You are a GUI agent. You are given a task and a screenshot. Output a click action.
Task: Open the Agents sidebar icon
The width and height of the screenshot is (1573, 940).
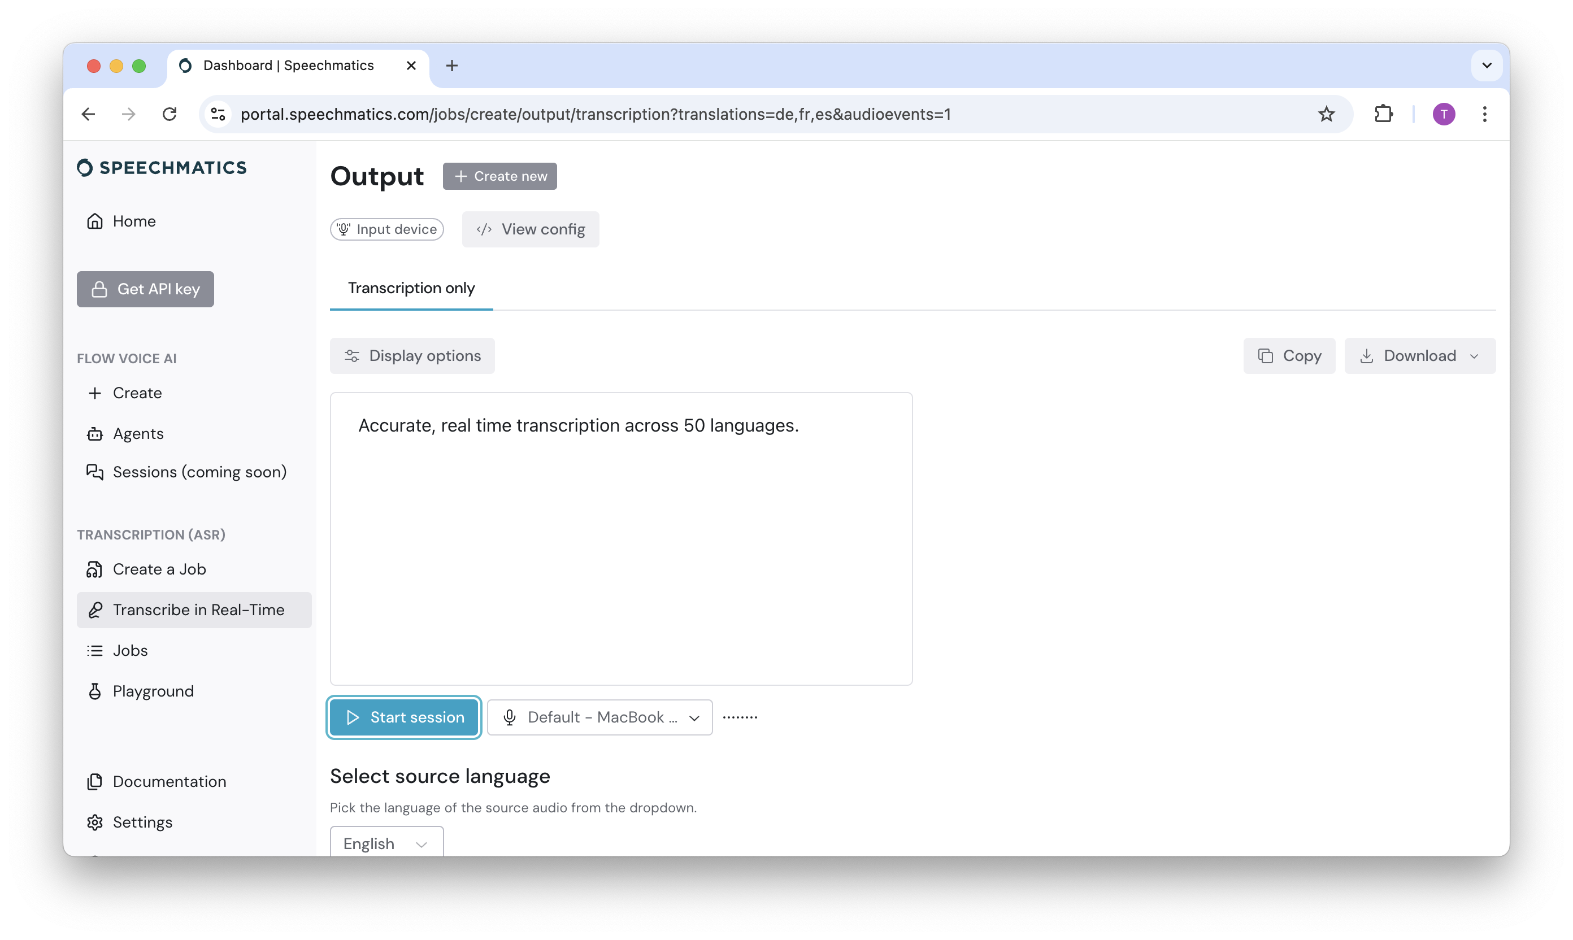(x=95, y=433)
